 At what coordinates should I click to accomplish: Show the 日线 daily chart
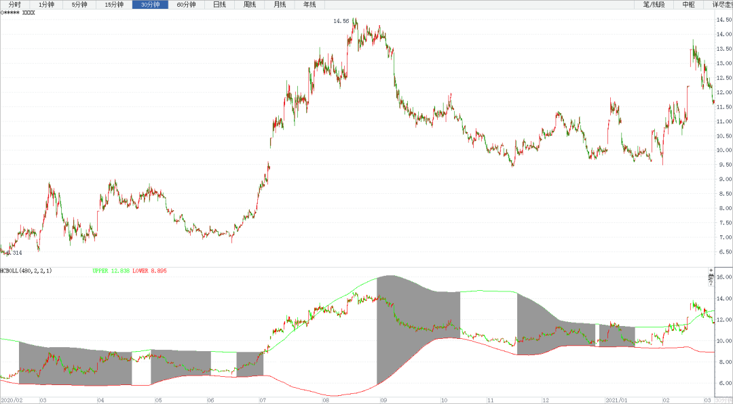219,5
